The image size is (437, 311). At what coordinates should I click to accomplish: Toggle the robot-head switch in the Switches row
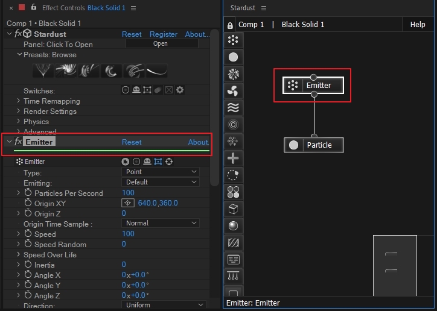click(136, 90)
